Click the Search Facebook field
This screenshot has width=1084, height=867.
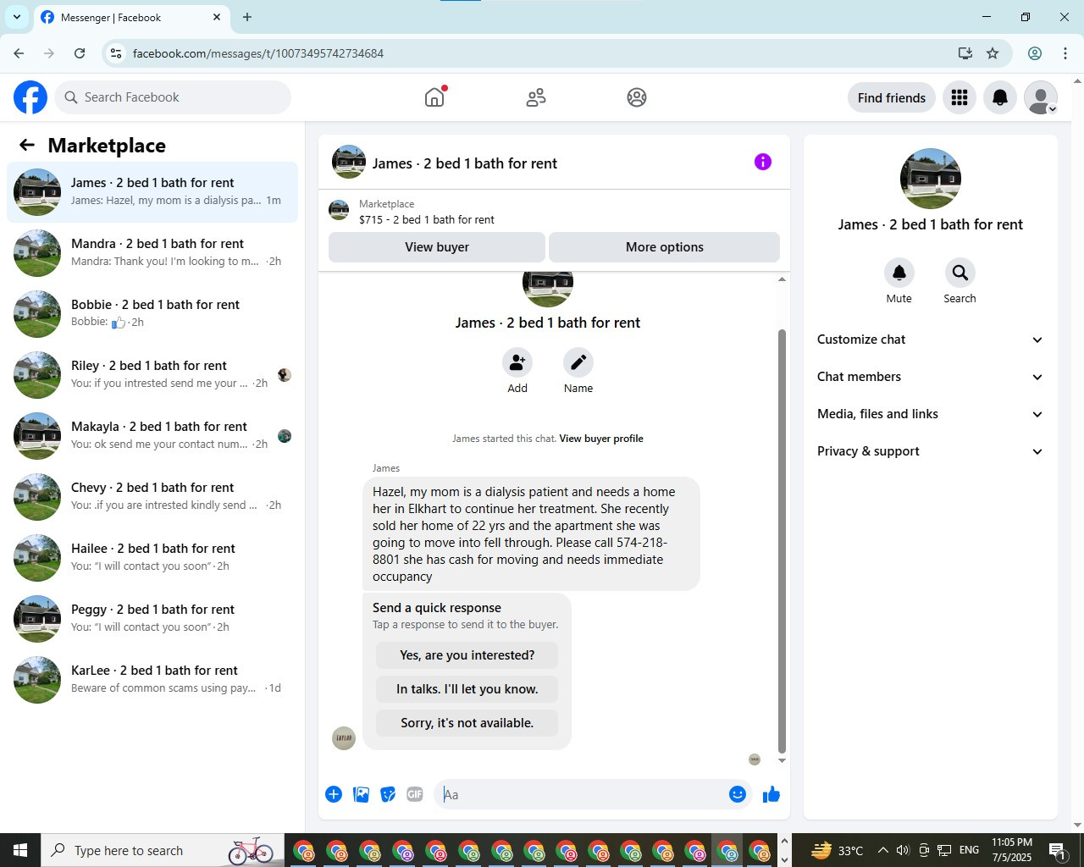[x=173, y=97]
